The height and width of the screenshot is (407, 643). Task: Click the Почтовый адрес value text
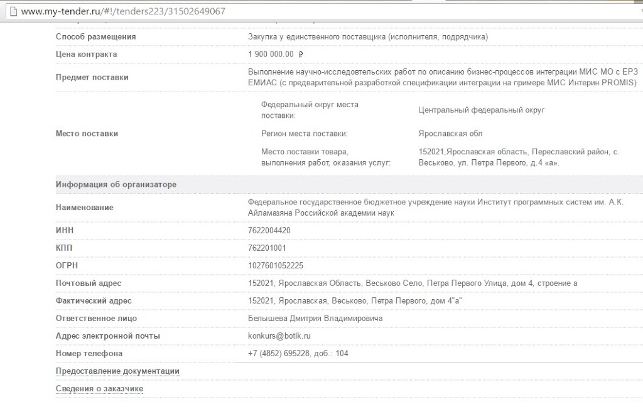pyautogui.click(x=413, y=283)
